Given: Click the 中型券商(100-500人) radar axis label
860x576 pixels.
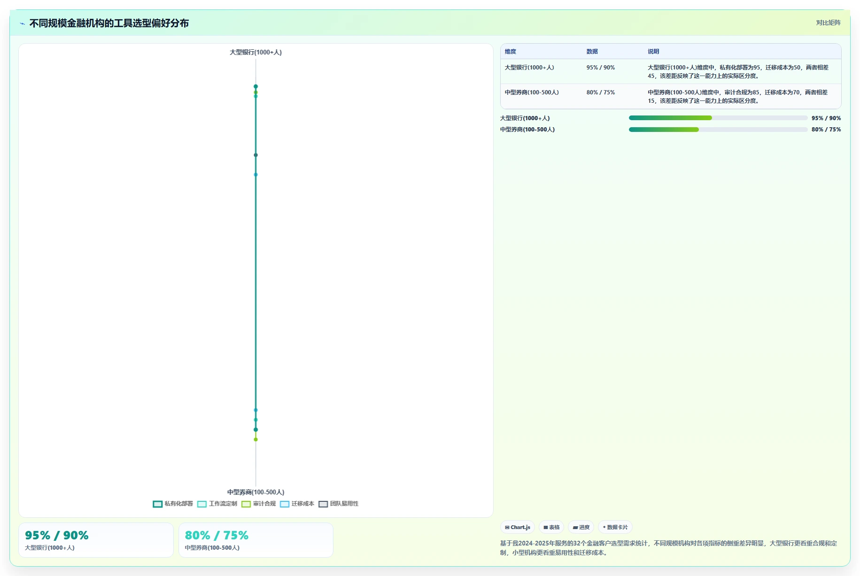Looking at the screenshot, I should click(x=256, y=492).
